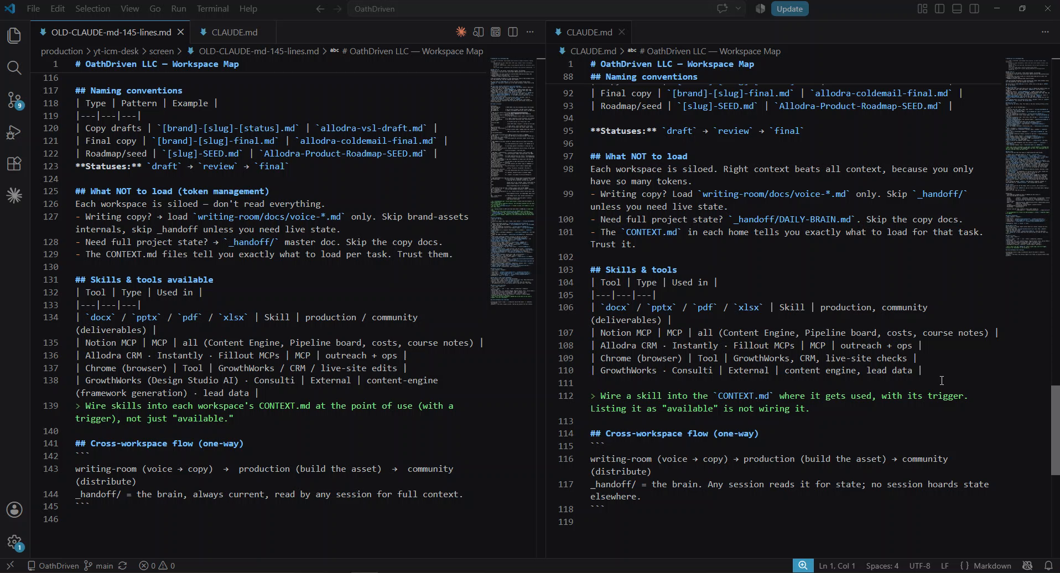Open language mode selector Markdown
This screenshot has width=1060, height=573.
click(992, 566)
